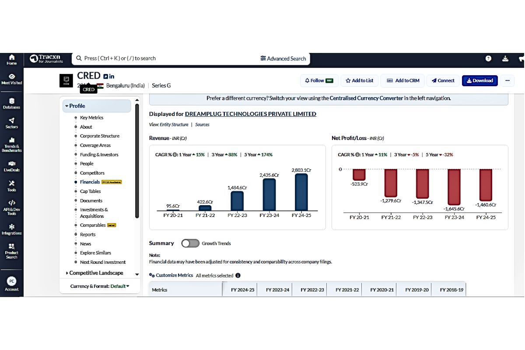Screen dimensions: 525x350
Task: Collapse the Profile section
Action: (x=97, y=106)
